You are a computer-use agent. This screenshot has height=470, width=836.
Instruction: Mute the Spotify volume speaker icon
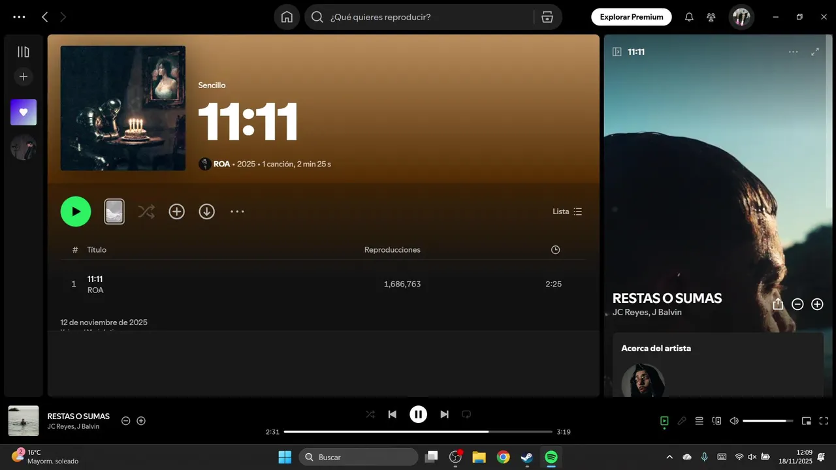[734, 421]
